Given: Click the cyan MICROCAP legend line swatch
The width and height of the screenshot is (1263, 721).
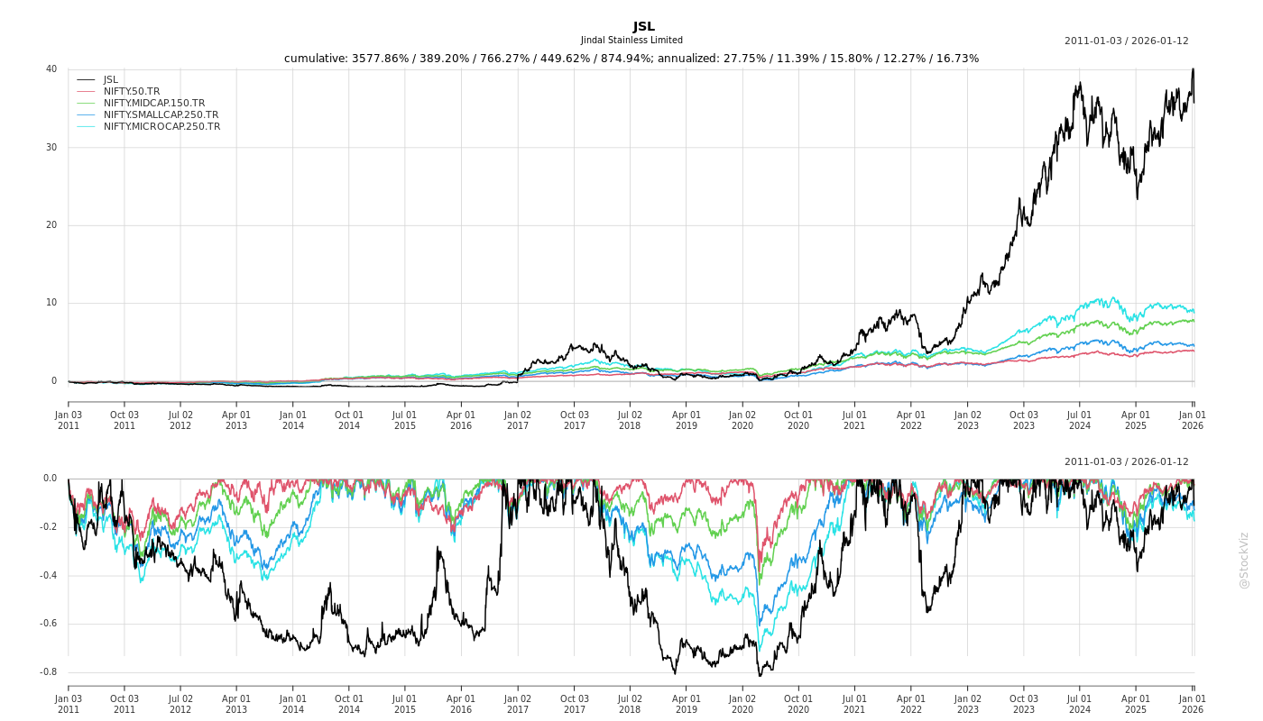Looking at the screenshot, I should pyautogui.click(x=86, y=127).
